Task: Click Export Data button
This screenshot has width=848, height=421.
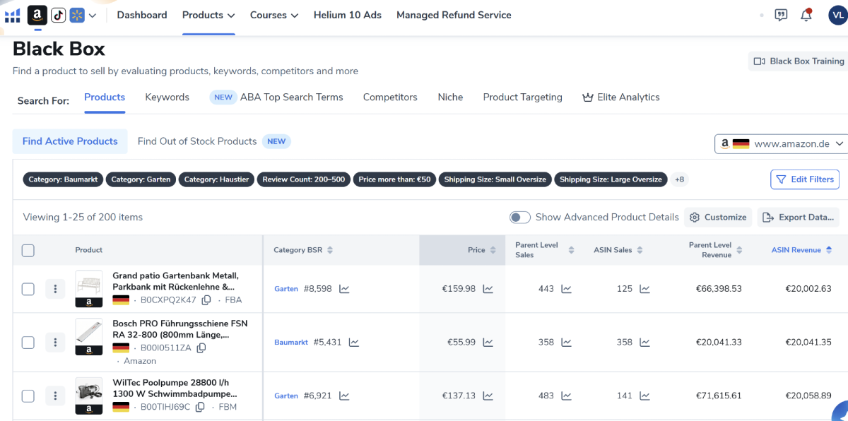Action: (799, 218)
